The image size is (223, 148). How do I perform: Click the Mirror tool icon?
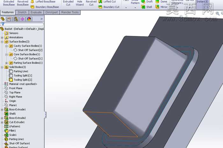coord(157,7)
